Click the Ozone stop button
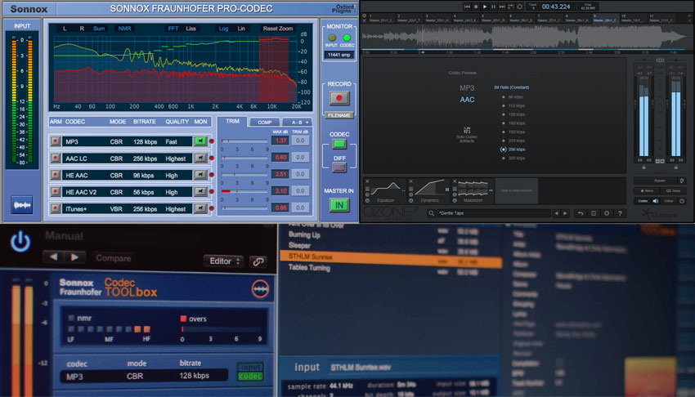 476,7
